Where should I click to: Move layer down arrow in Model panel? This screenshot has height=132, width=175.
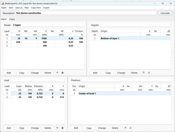click(x=63, y=73)
